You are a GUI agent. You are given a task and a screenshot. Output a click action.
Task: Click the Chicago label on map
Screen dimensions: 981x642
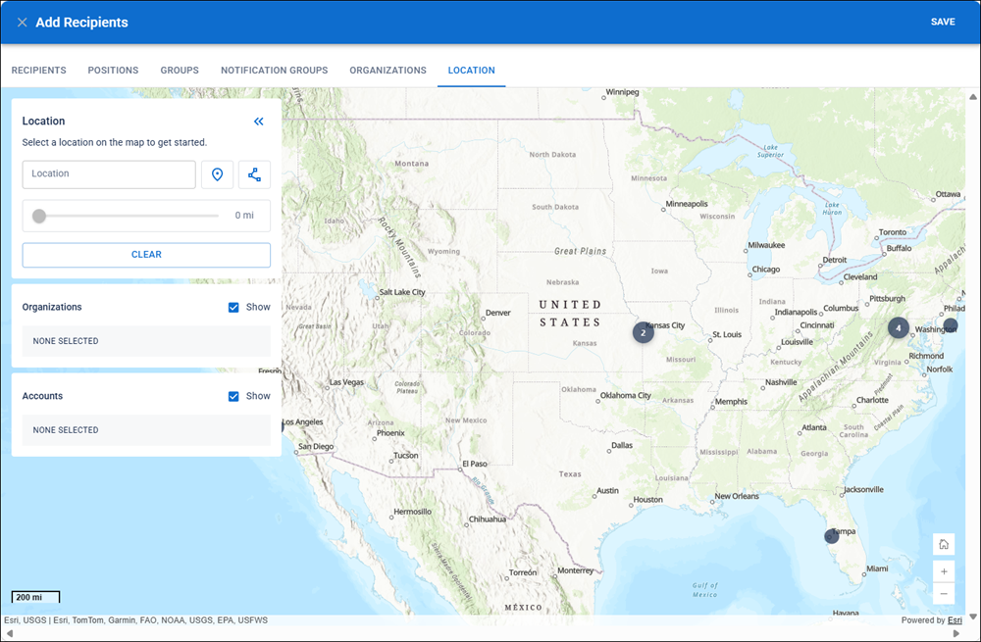[x=766, y=270]
